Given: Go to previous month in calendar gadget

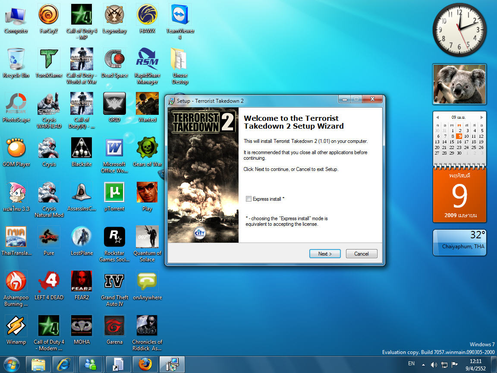Looking at the screenshot, I should click(x=437, y=117).
